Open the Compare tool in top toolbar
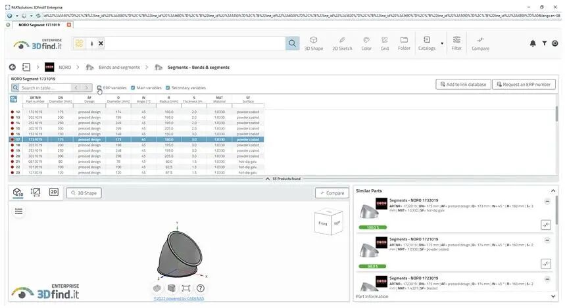 [480, 43]
